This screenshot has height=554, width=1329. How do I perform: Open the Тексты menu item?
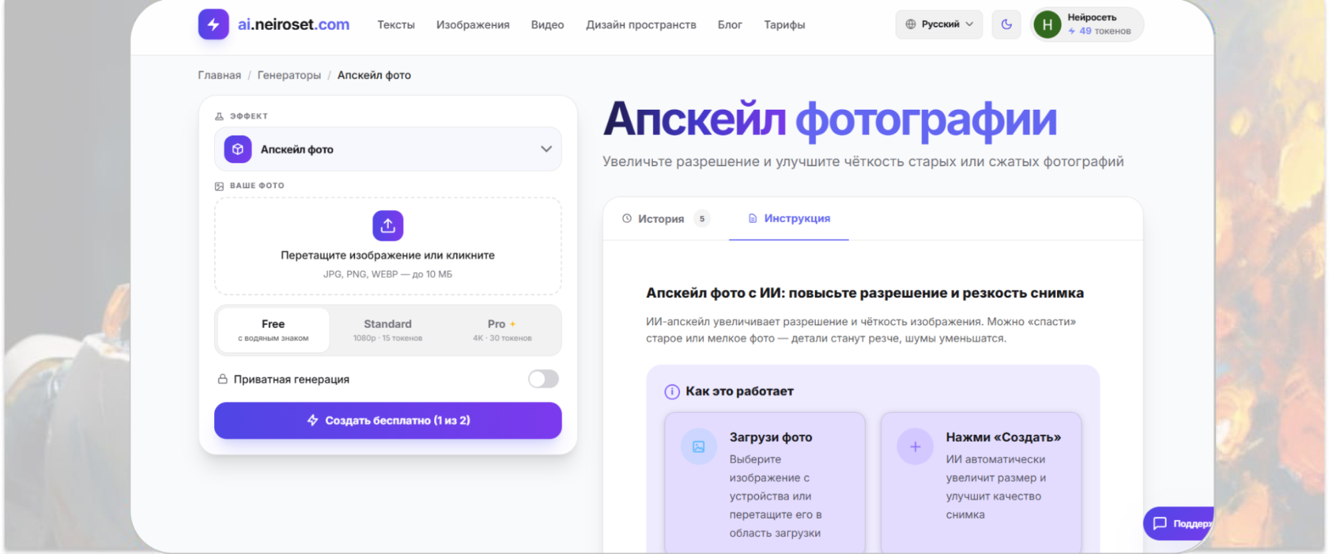pyautogui.click(x=396, y=25)
